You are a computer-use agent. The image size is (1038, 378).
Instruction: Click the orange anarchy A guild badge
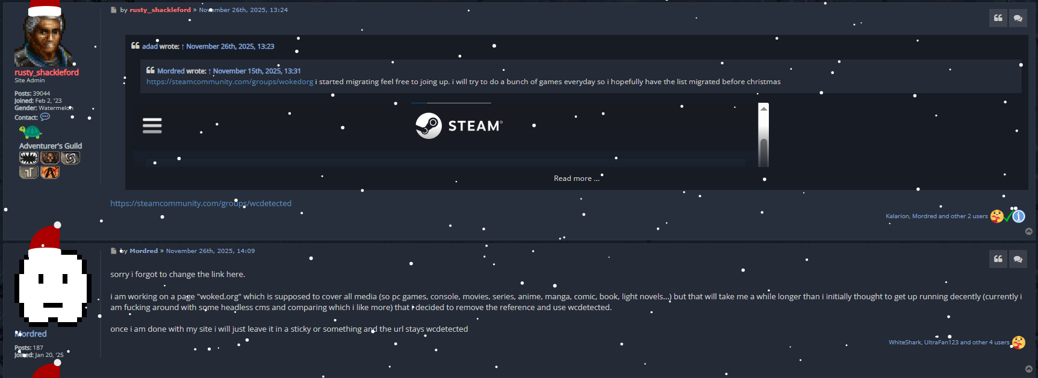50,172
